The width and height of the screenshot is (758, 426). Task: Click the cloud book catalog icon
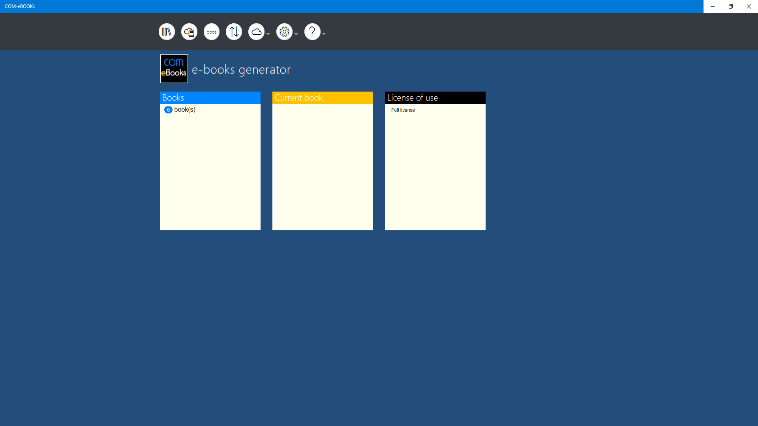(x=189, y=32)
